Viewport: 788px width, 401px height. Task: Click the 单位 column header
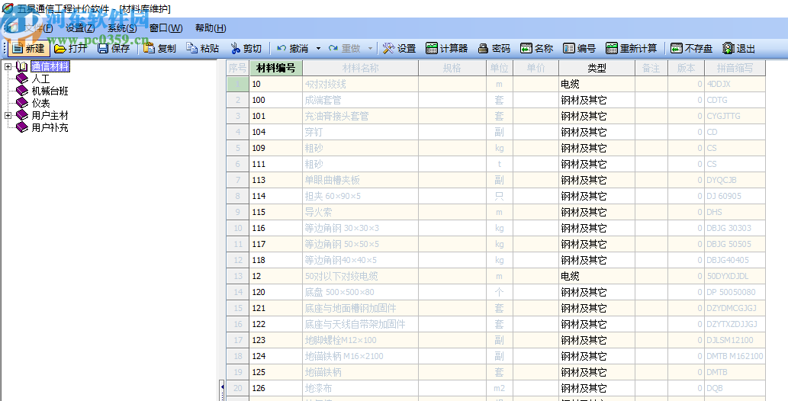click(499, 68)
